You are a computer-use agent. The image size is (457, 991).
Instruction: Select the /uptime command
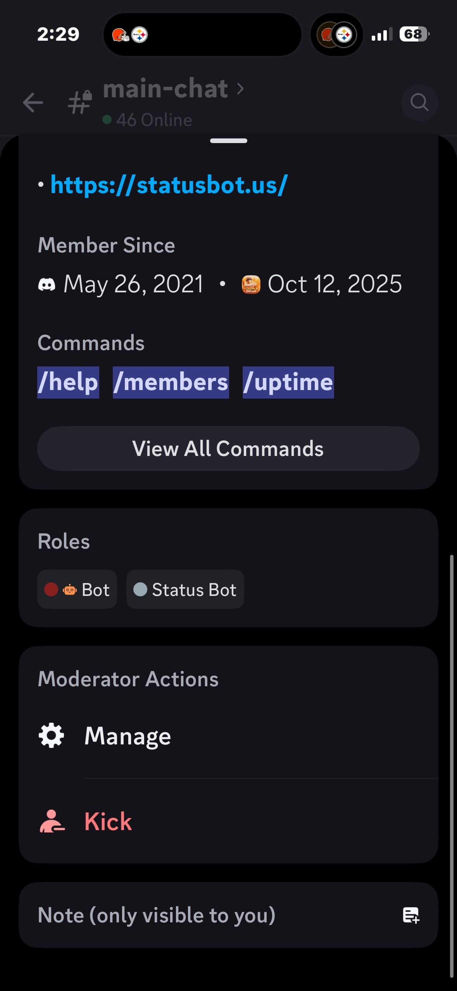point(288,382)
